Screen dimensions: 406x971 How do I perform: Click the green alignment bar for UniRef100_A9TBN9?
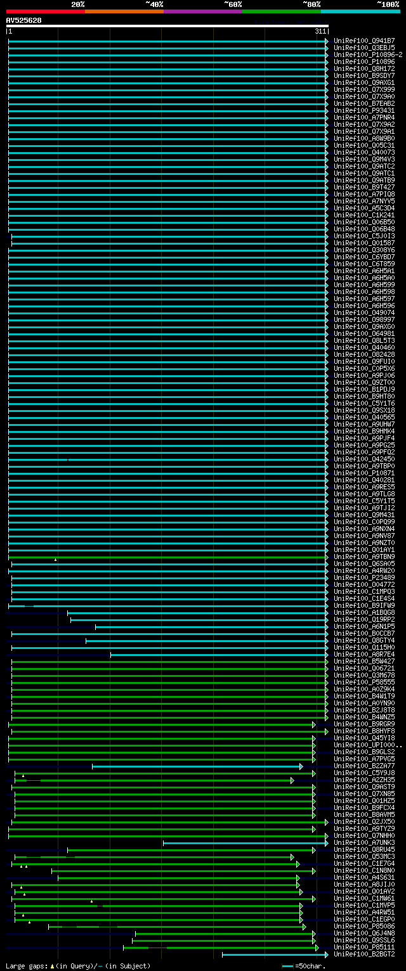[168, 556]
